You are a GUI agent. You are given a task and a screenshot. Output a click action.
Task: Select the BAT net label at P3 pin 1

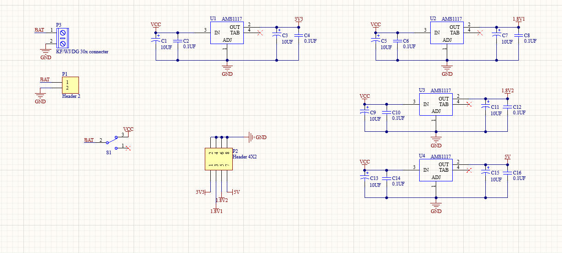click(x=39, y=30)
